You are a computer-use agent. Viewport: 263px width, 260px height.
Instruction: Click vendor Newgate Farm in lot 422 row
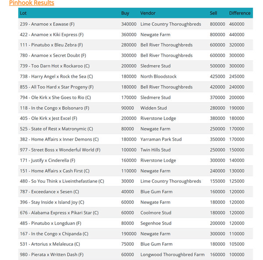tap(155, 35)
